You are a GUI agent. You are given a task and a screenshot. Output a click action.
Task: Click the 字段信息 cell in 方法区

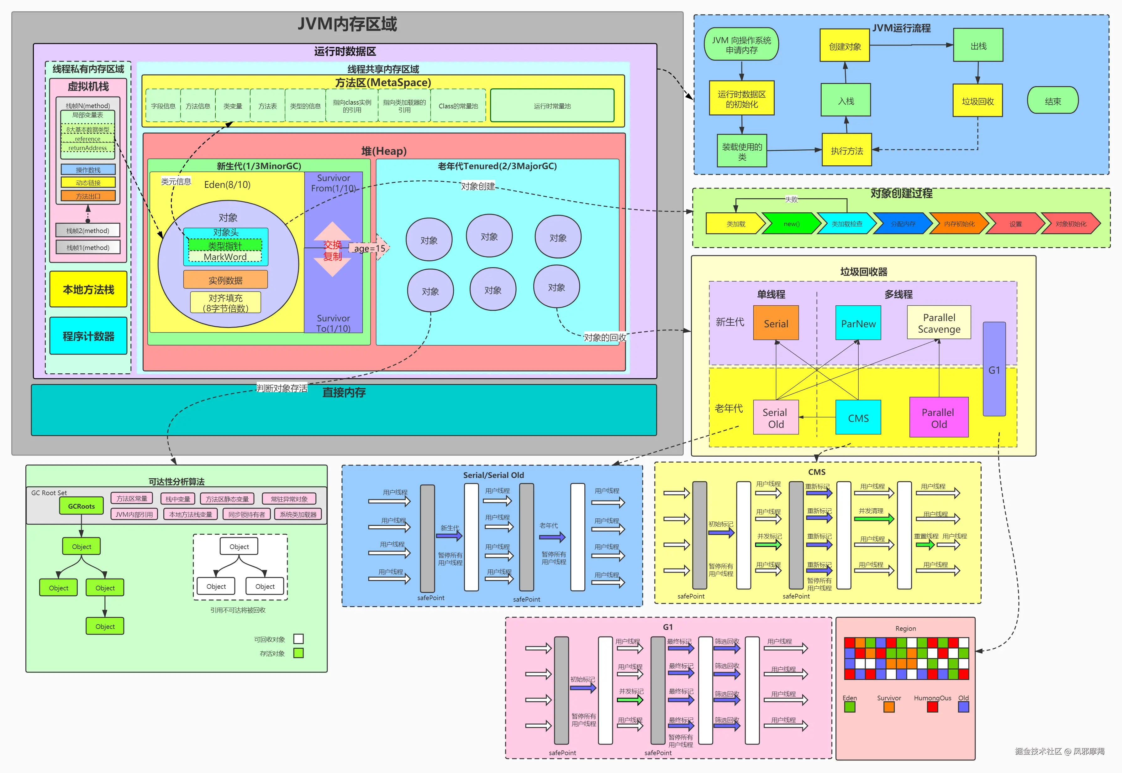(163, 106)
